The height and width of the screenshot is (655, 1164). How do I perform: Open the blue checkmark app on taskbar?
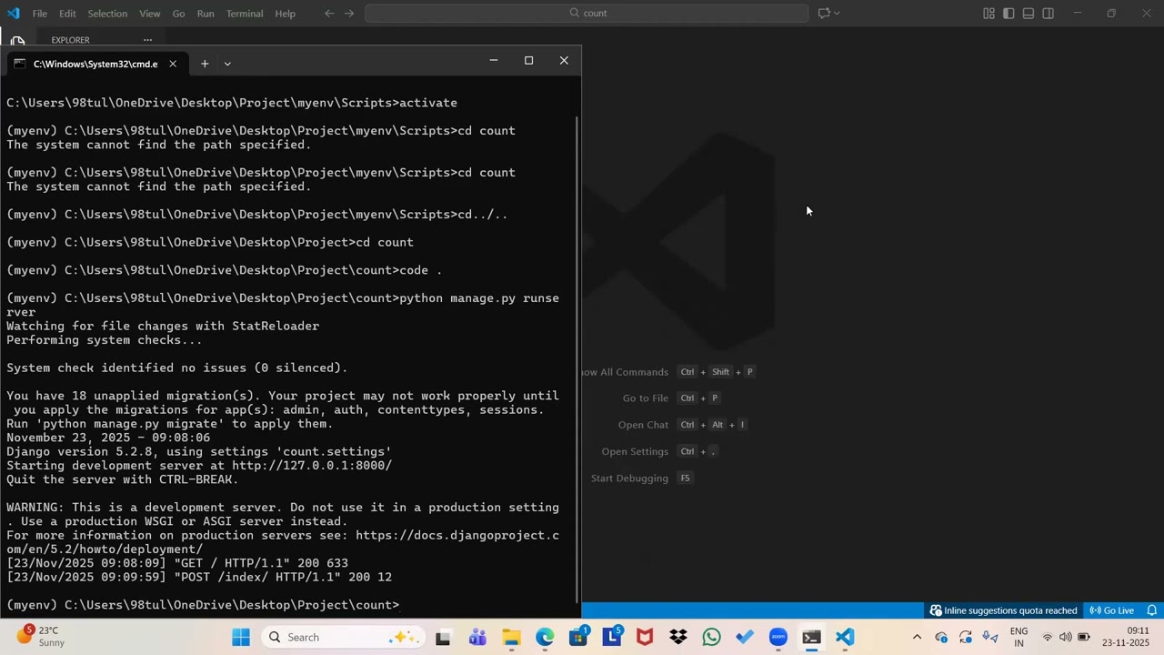click(x=745, y=638)
